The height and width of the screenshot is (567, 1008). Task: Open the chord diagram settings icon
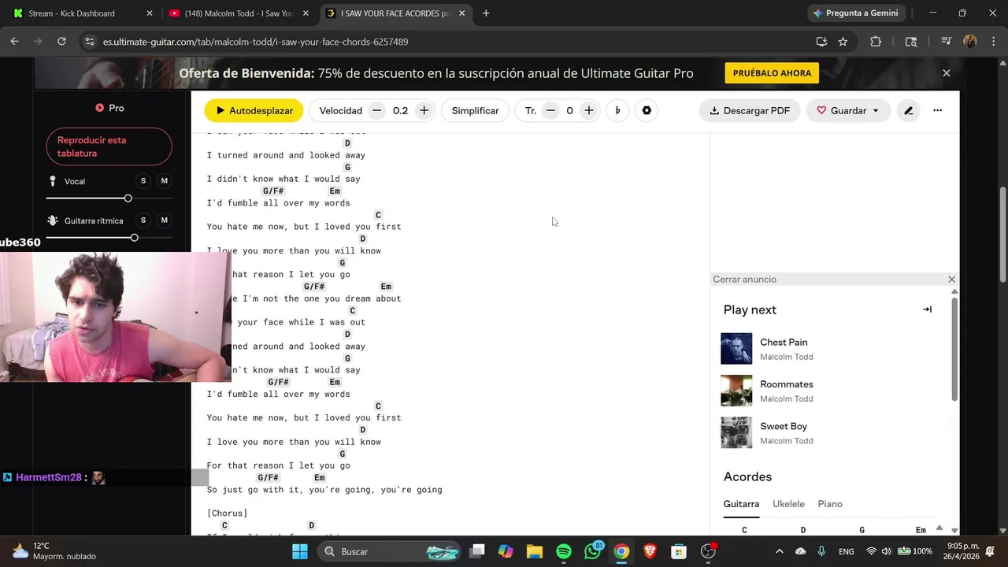[647, 111]
